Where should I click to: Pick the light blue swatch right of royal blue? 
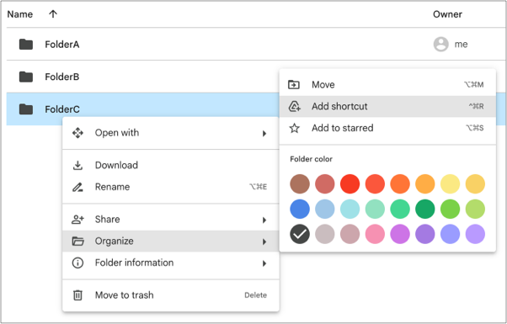(324, 209)
